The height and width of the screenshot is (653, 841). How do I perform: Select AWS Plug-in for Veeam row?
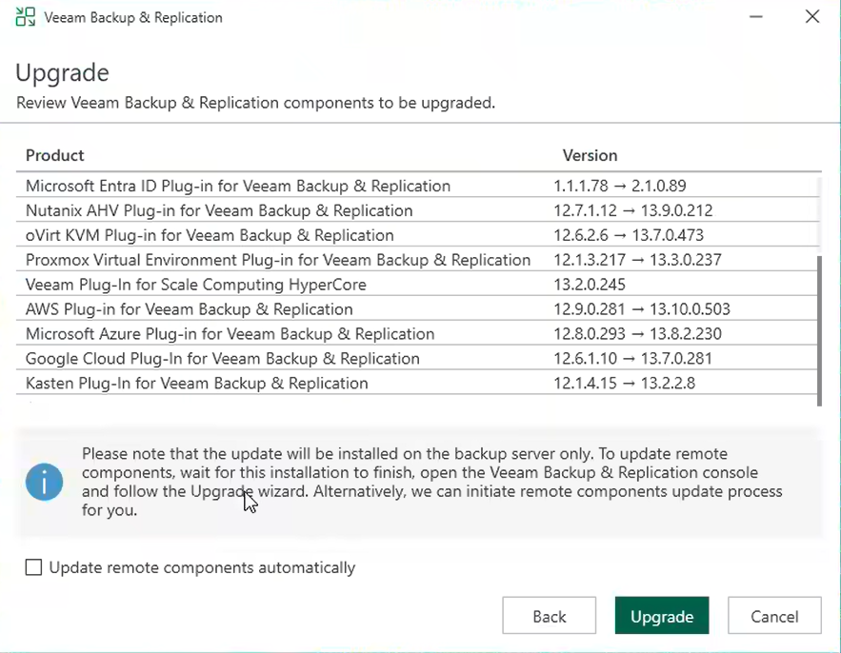[x=190, y=309]
